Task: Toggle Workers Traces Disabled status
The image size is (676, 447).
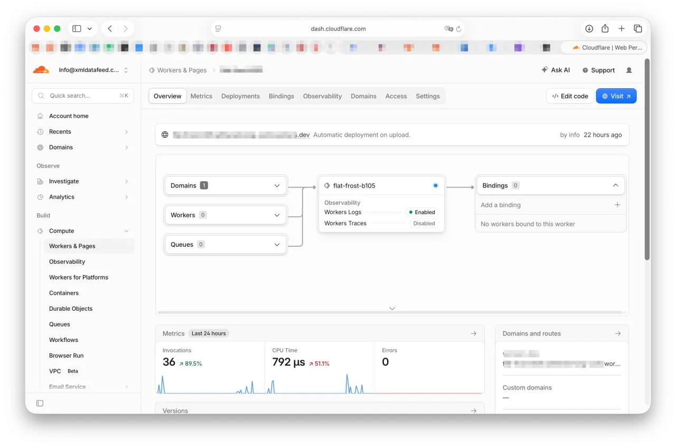Action: [x=424, y=224]
